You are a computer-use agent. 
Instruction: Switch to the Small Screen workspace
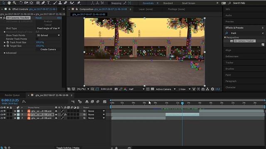188,3
